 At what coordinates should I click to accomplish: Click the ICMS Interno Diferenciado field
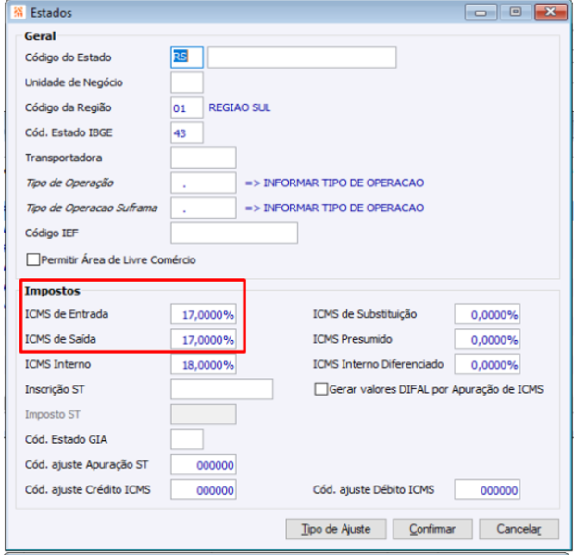tap(487, 364)
